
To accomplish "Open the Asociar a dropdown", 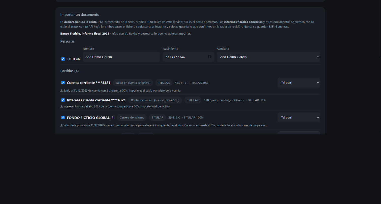I will pyautogui.click(x=268, y=57).
